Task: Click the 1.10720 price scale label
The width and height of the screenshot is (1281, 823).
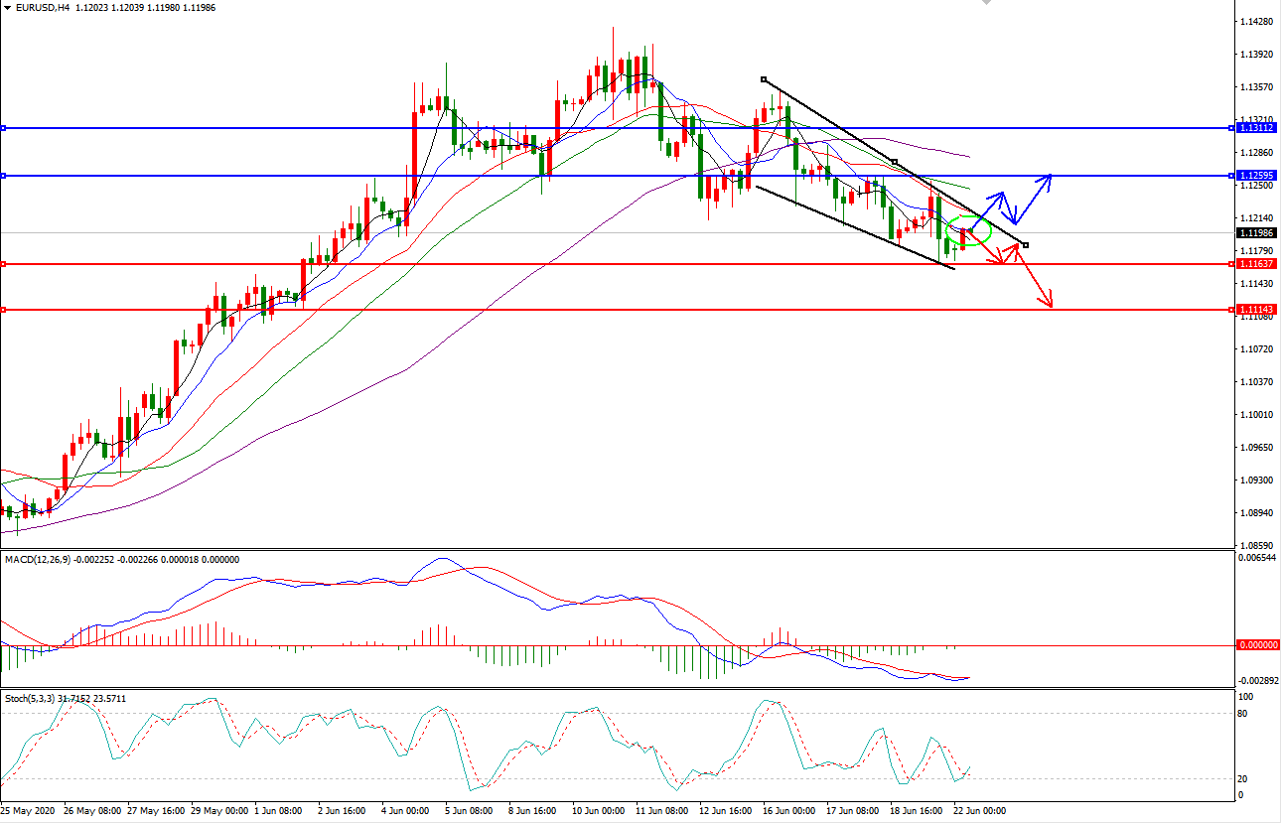Action: pyautogui.click(x=1256, y=348)
